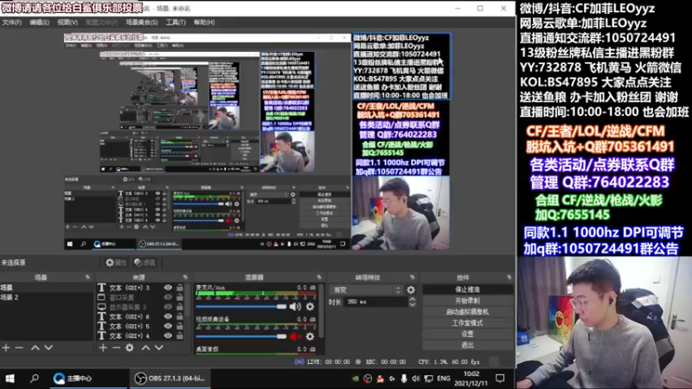Click the 工作室模式 button

(467, 322)
